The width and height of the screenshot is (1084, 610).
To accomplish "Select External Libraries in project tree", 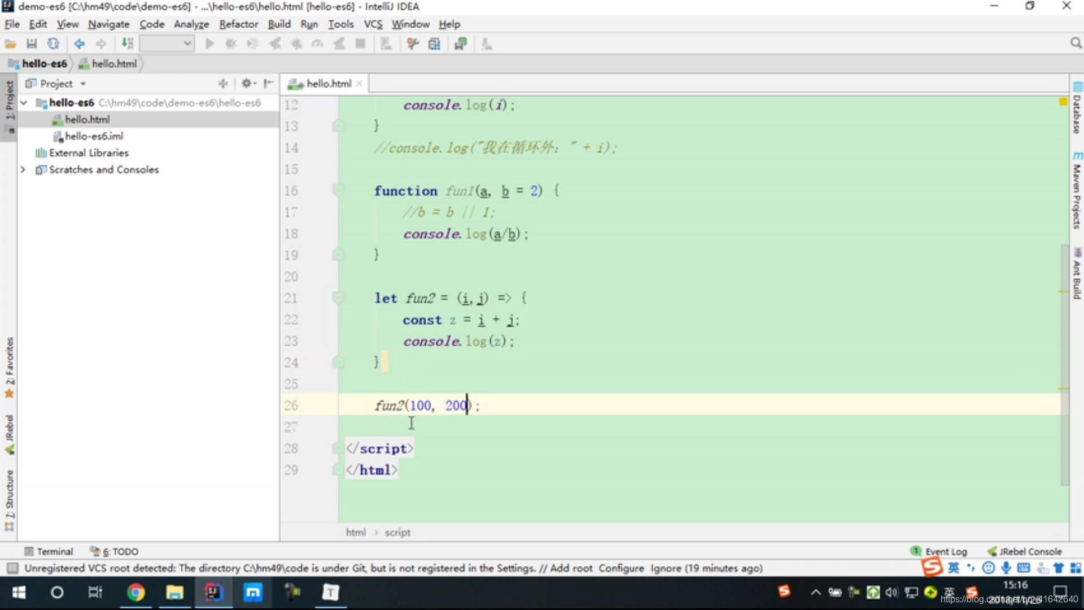I will (89, 153).
